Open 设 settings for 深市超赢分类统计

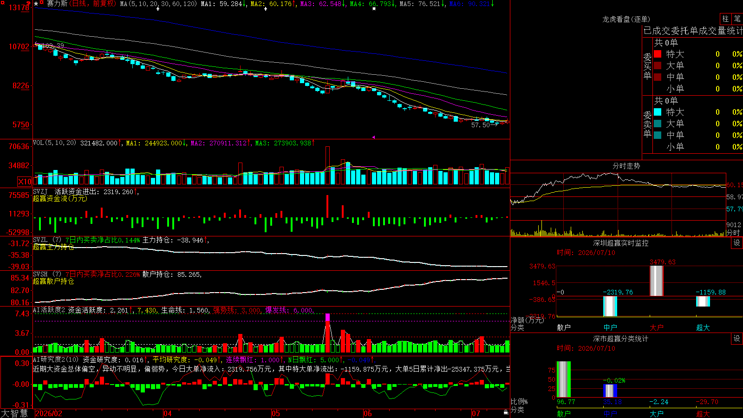pos(737,339)
